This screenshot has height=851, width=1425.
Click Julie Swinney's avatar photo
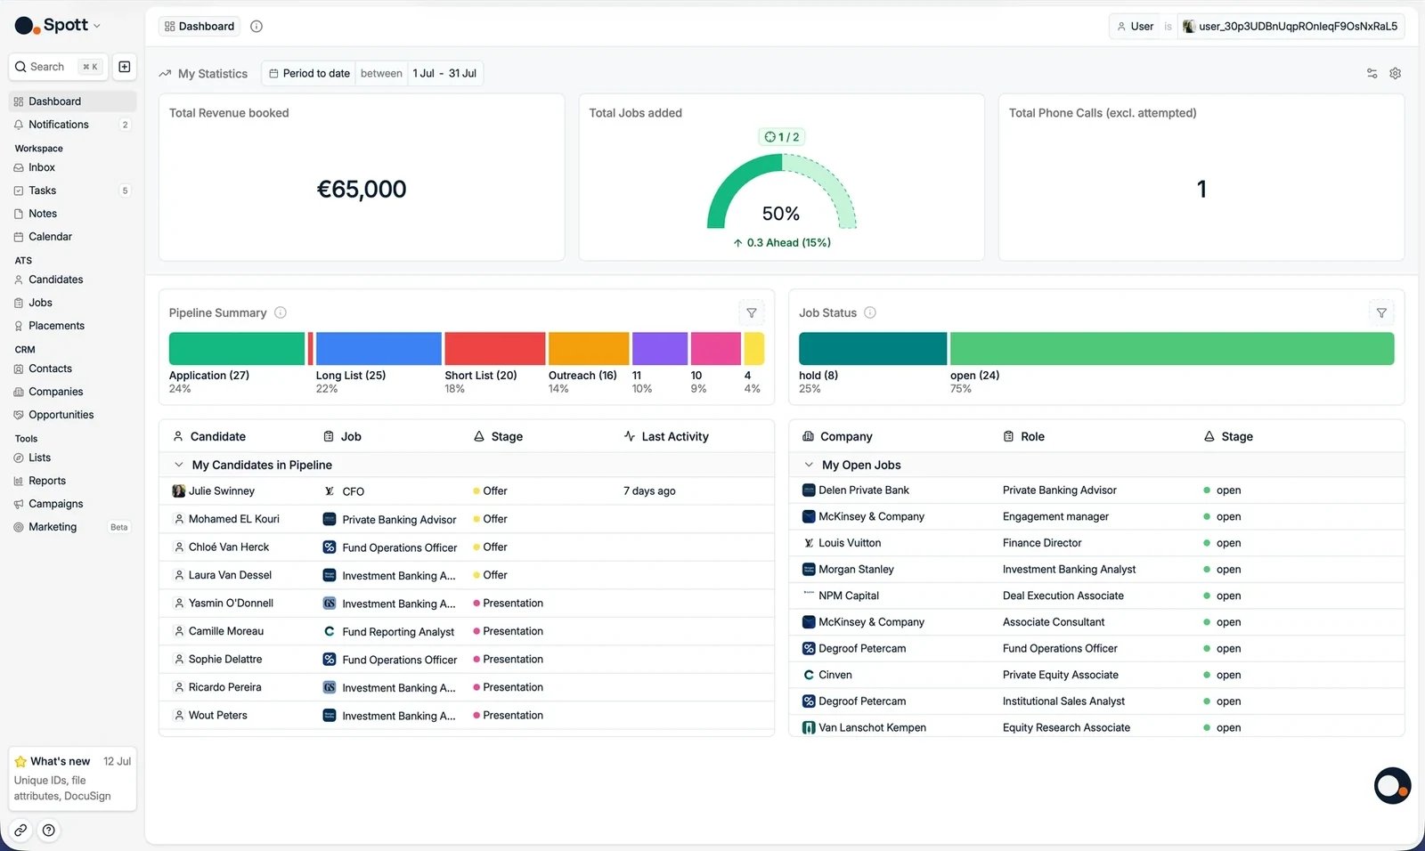[178, 491]
